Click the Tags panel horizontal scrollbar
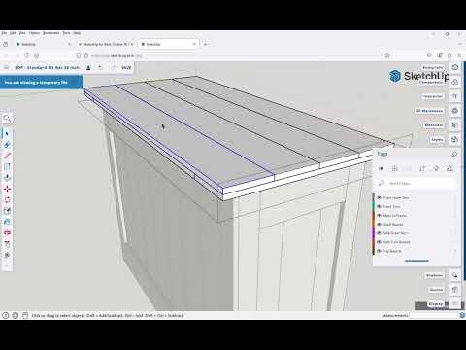Image resolution: width=466 pixels, height=350 pixels. [x=416, y=261]
